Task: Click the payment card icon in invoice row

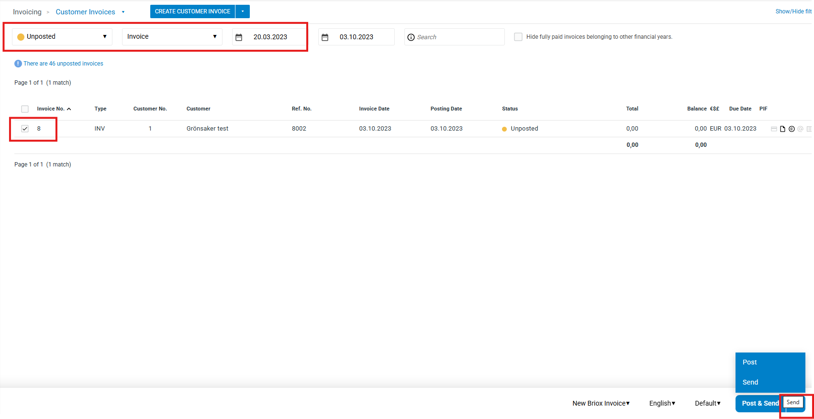Action: click(x=774, y=129)
